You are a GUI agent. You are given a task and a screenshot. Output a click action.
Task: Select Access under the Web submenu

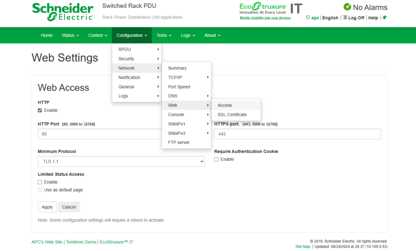pos(224,105)
